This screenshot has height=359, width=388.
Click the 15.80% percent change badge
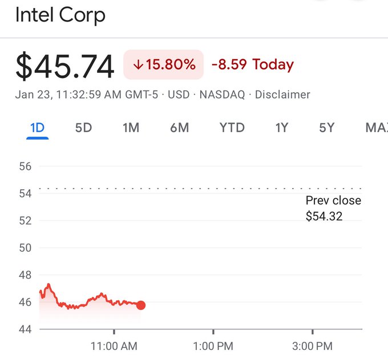pyautogui.click(x=164, y=64)
